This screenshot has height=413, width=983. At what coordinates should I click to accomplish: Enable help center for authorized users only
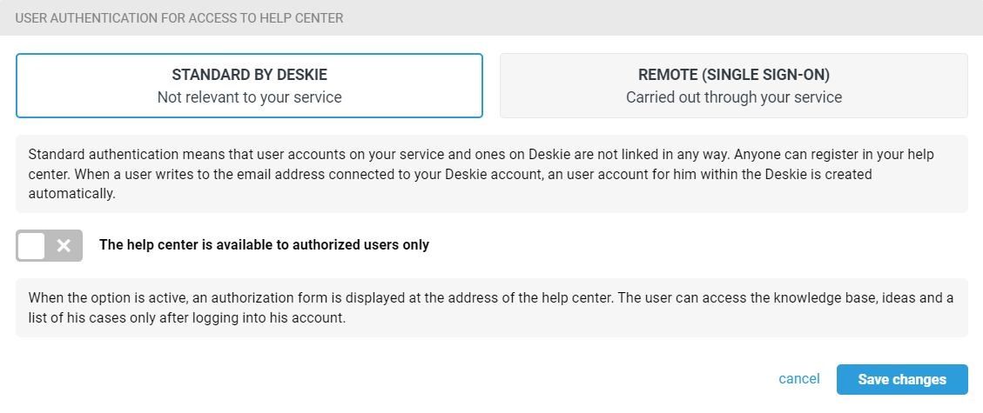(x=49, y=245)
